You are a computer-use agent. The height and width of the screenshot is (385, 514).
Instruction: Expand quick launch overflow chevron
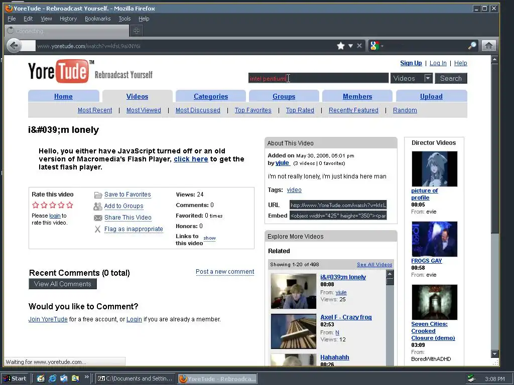[x=86, y=377]
